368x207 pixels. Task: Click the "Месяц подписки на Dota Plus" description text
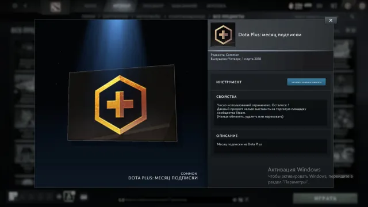point(239,144)
